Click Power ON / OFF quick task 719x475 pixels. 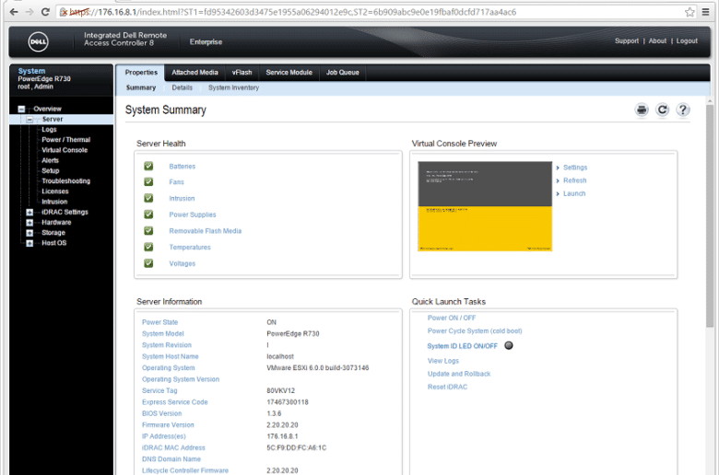(x=452, y=318)
